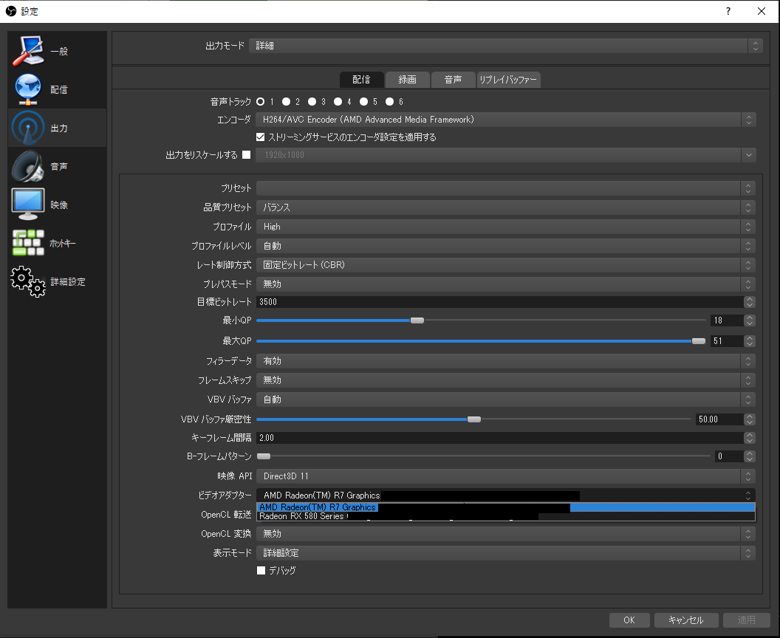Select audio track 3 radio button

point(312,101)
